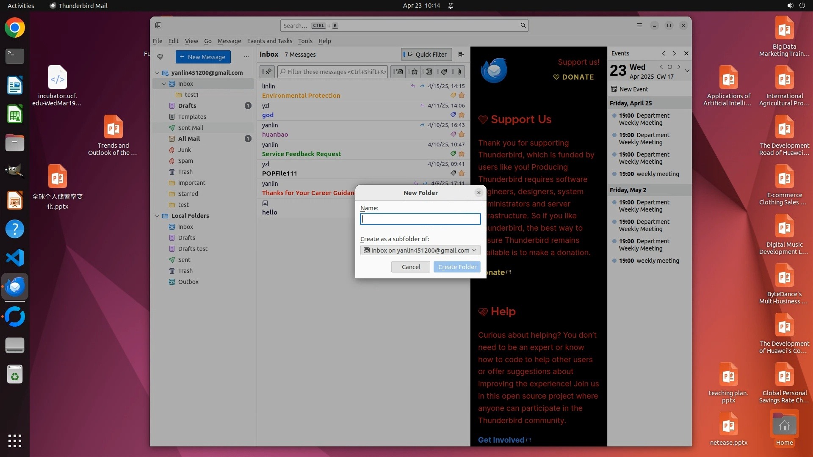Open the Tools menu
Screen dimensions: 813x457
305,41
